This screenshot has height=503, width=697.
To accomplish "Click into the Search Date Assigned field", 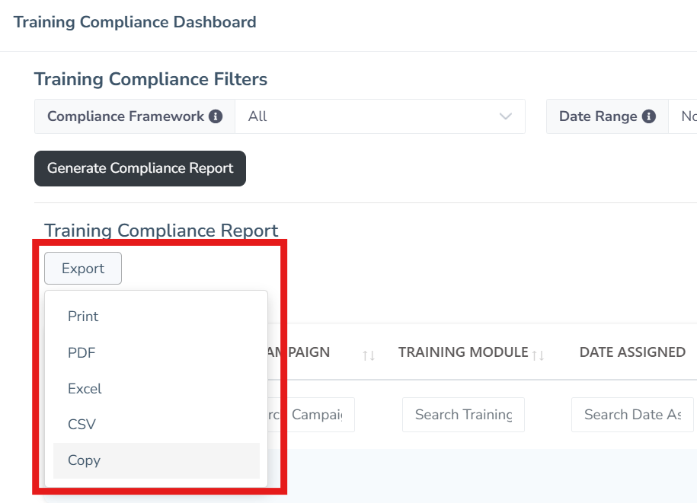I will tap(632, 415).
